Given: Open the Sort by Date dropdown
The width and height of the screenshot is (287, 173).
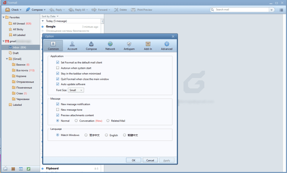Looking at the screenshot, I should [x=50, y=16].
